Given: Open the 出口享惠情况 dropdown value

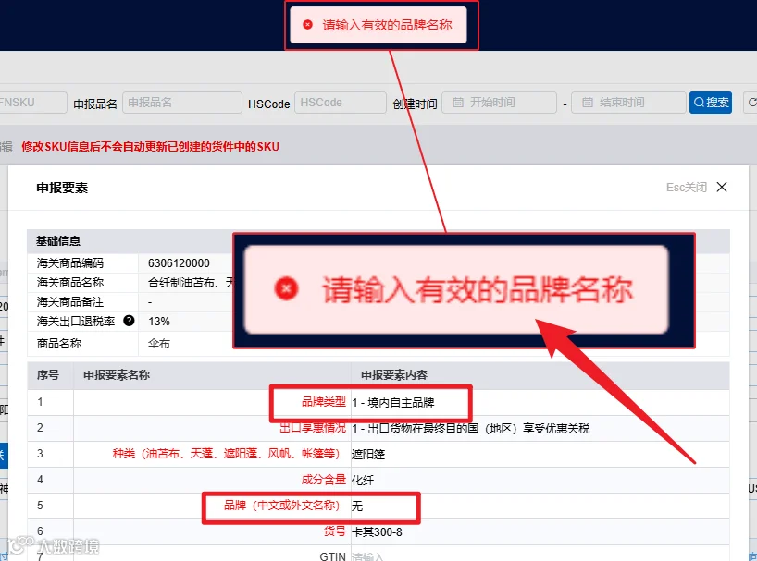Looking at the screenshot, I should pyautogui.click(x=540, y=429).
